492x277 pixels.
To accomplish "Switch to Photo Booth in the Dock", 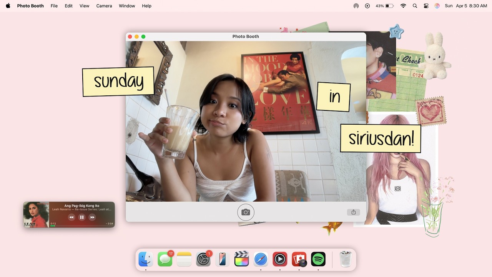I will tap(299, 259).
